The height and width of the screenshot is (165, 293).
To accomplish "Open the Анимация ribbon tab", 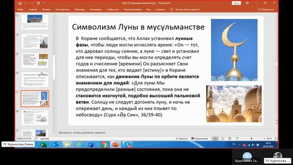I will [96, 9].
